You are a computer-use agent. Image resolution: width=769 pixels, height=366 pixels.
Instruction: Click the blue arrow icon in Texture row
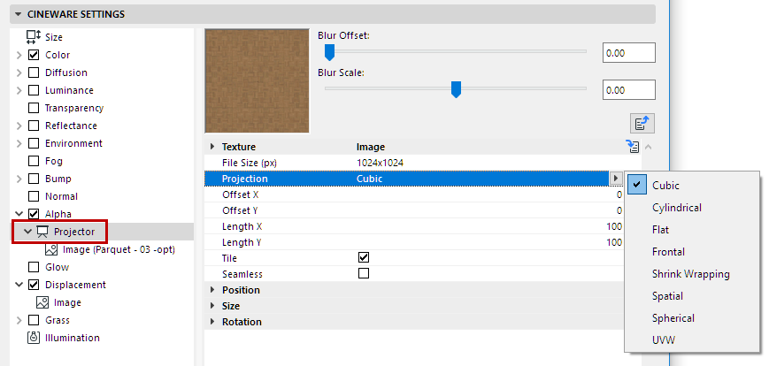[x=633, y=147]
